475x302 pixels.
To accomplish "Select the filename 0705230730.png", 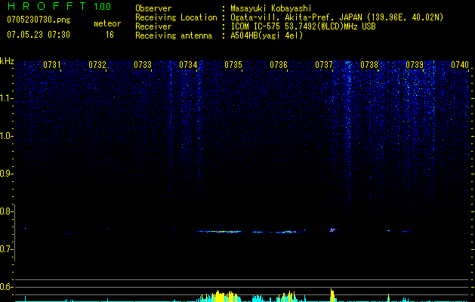I will click(39, 20).
